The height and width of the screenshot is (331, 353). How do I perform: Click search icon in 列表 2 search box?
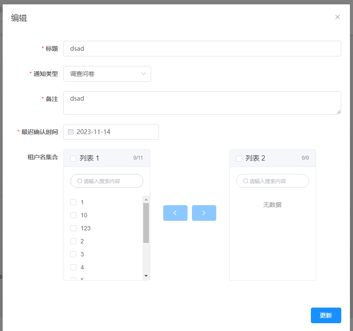point(245,181)
